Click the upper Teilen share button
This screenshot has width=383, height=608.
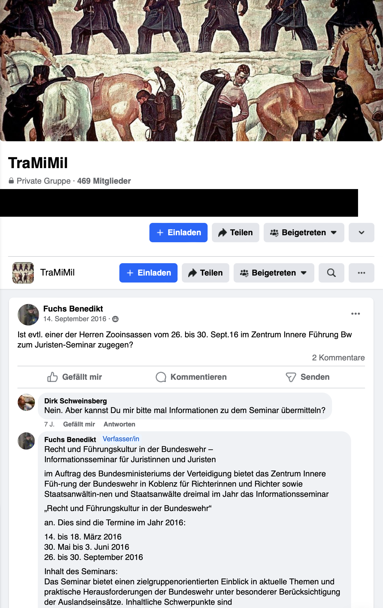coord(235,233)
